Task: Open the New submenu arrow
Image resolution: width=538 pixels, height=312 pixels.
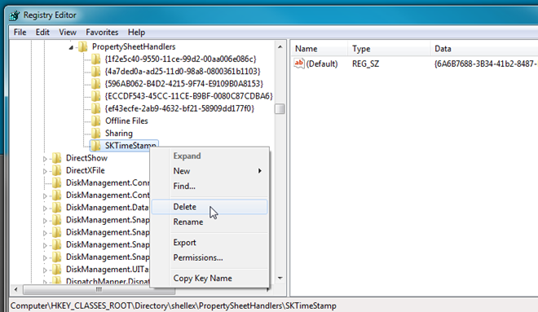Action: coord(260,171)
